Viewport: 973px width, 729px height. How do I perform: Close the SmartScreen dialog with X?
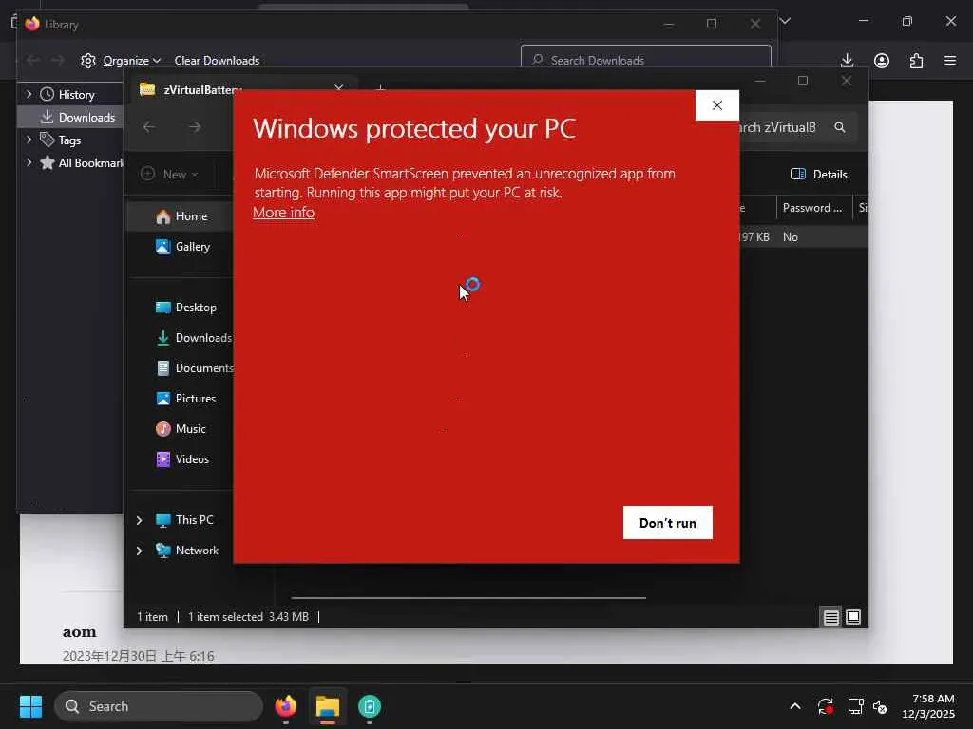[717, 105]
